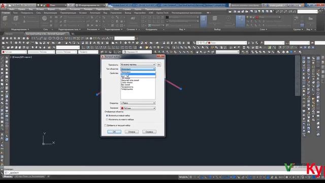Expand the Слои ribbon panel
The image size is (325, 183).
click(264, 29)
